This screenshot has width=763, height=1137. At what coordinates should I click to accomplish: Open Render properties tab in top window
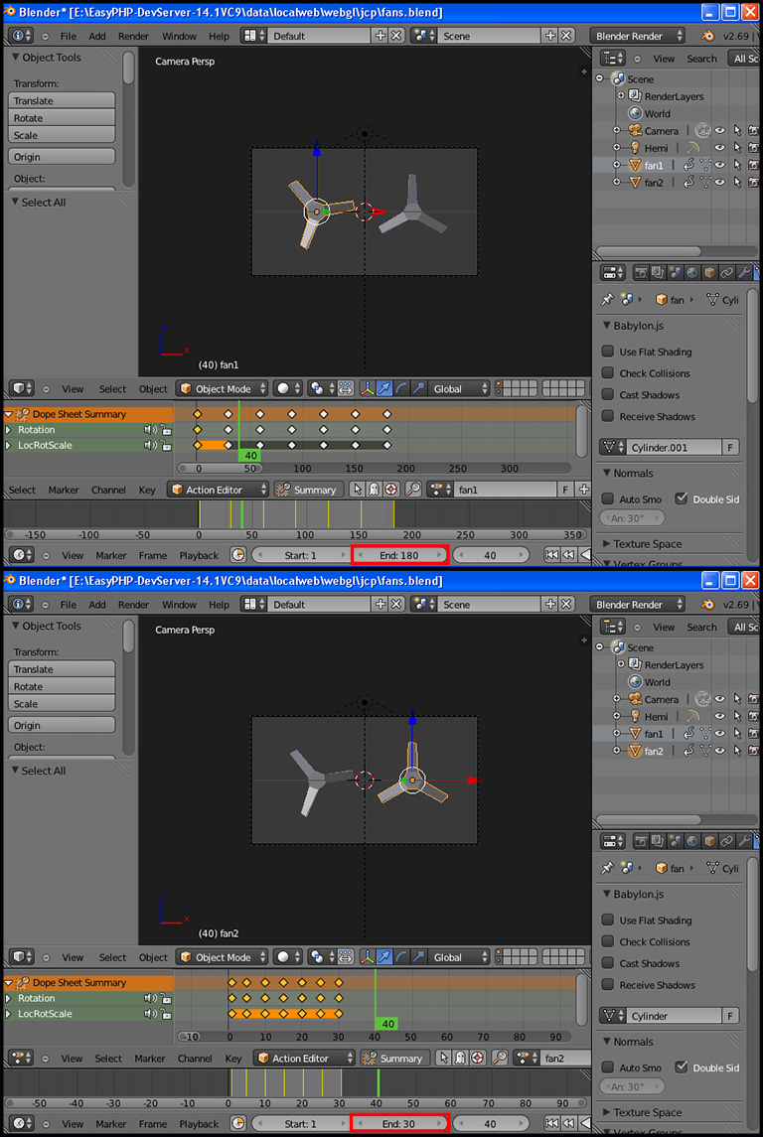(x=642, y=273)
